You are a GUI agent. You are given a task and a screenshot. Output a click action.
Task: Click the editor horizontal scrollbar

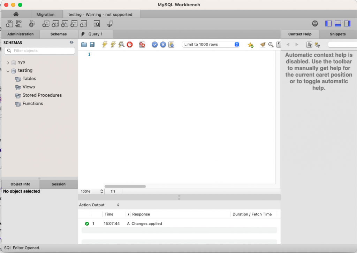125,187
